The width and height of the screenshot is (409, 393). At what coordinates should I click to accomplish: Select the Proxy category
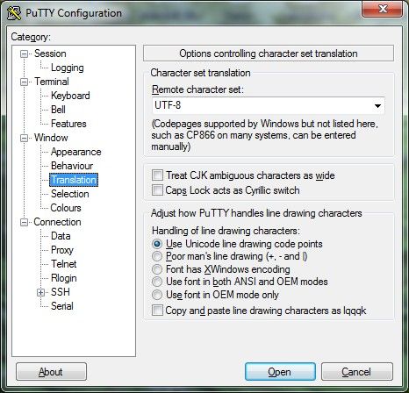(x=62, y=250)
